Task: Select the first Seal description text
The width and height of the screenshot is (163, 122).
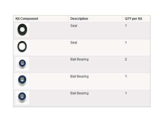Action: (x=74, y=26)
